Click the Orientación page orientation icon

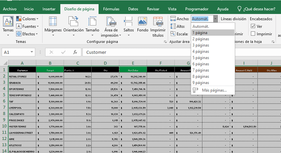(x=73, y=21)
